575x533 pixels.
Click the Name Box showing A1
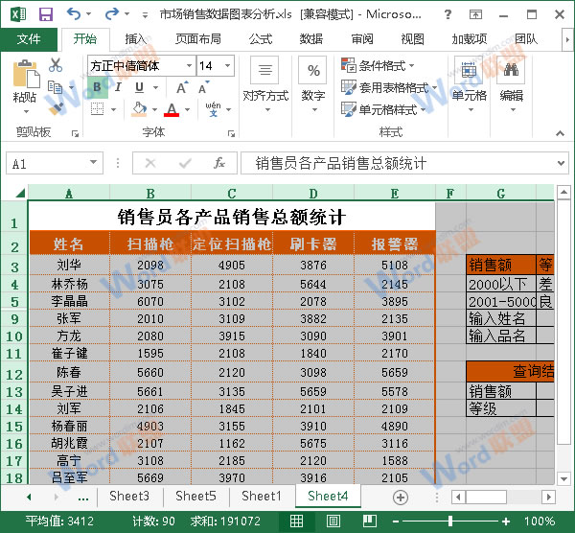pos(57,164)
